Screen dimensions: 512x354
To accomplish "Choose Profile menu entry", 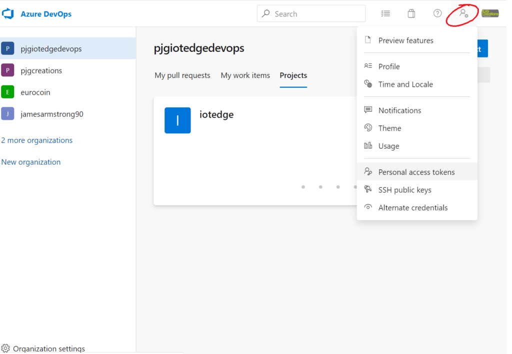I will (417, 66).
